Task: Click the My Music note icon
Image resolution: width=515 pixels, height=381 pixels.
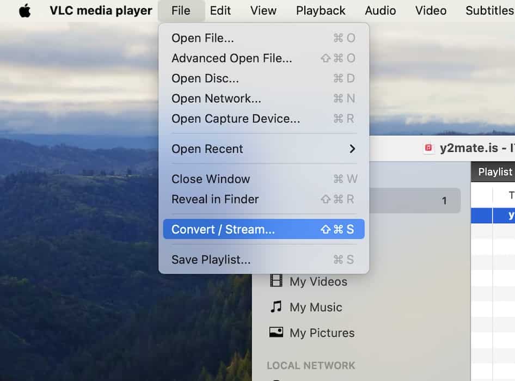Action: click(x=277, y=307)
